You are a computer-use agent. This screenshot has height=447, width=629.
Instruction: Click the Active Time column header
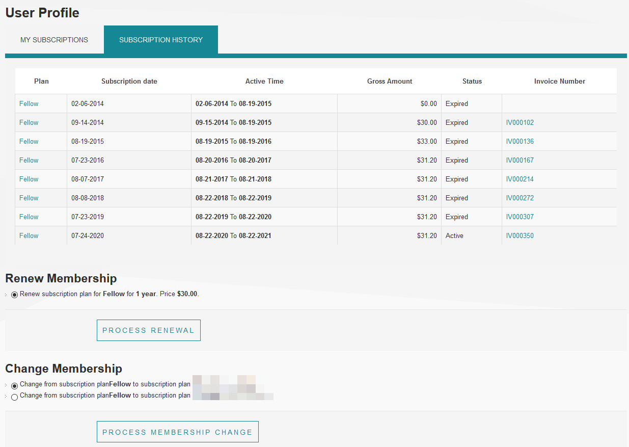264,81
